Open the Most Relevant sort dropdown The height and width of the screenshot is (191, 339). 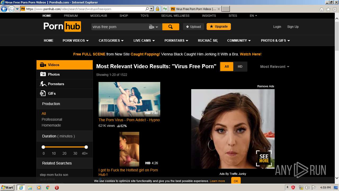pos(275,67)
